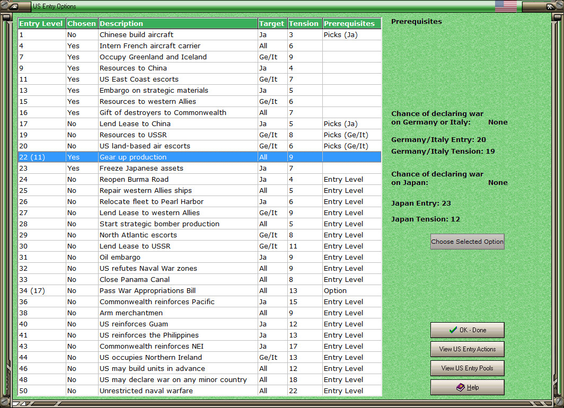Select US may build units in advance

tap(200, 369)
